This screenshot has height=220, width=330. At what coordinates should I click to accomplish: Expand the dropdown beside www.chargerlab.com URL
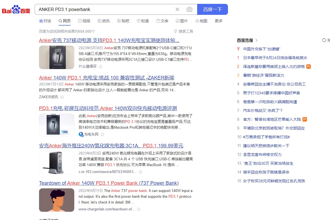point(139,209)
